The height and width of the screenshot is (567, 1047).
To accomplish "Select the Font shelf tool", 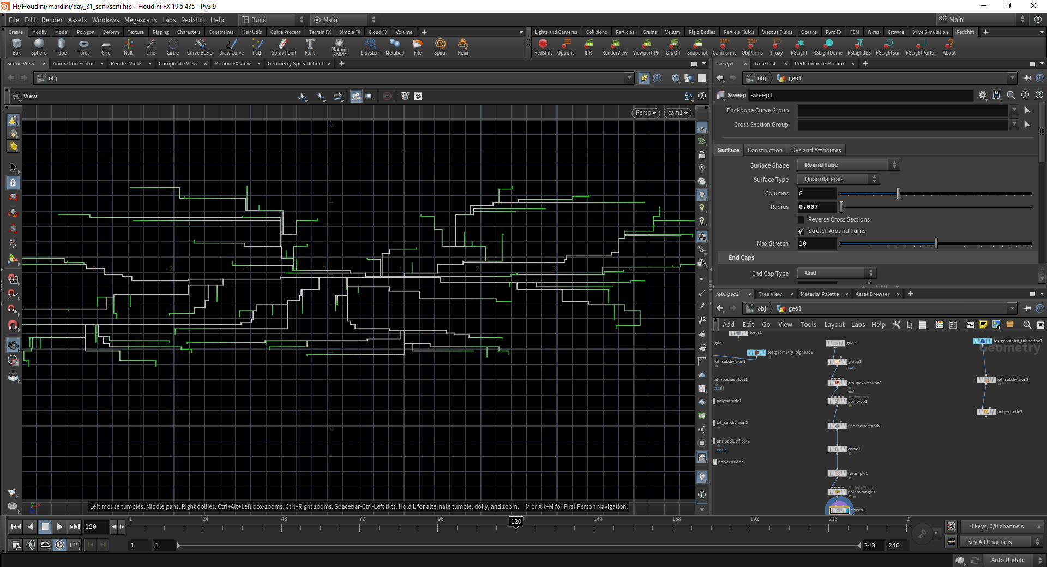I will pyautogui.click(x=310, y=46).
